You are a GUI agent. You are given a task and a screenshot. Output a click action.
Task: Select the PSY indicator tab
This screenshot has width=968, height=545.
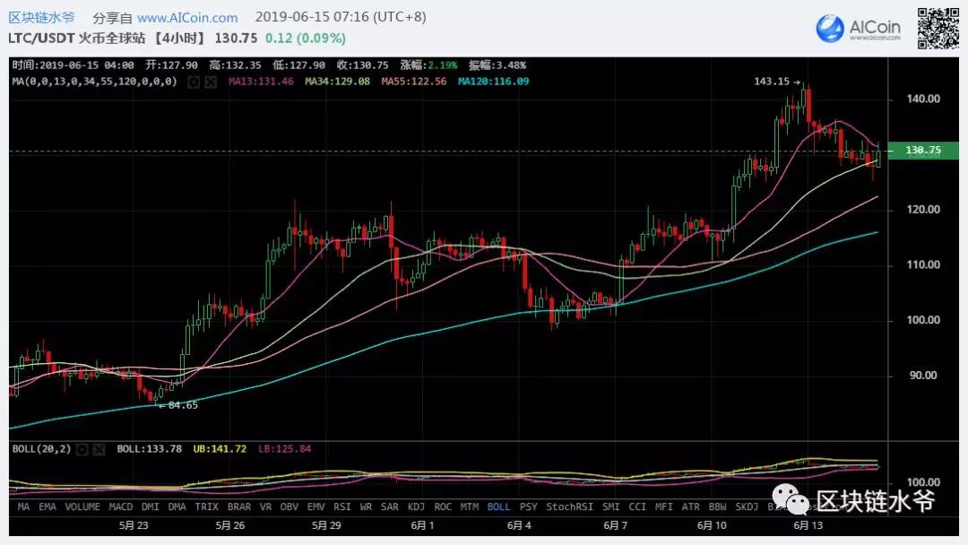coord(529,506)
